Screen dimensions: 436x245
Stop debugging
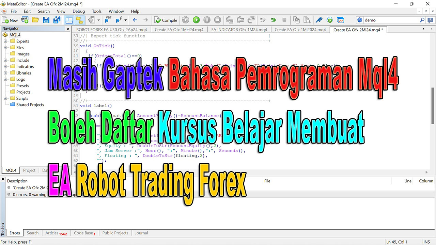[x=217, y=20]
